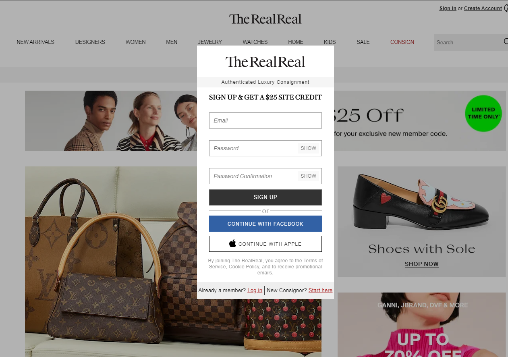This screenshot has height=357, width=508.
Task: Toggle SHOW on Password Confirmation field
Action: pyautogui.click(x=308, y=176)
